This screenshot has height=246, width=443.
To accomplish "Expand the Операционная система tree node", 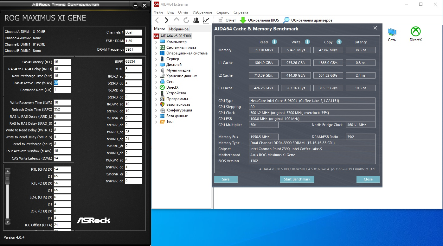I will click(x=156, y=54).
